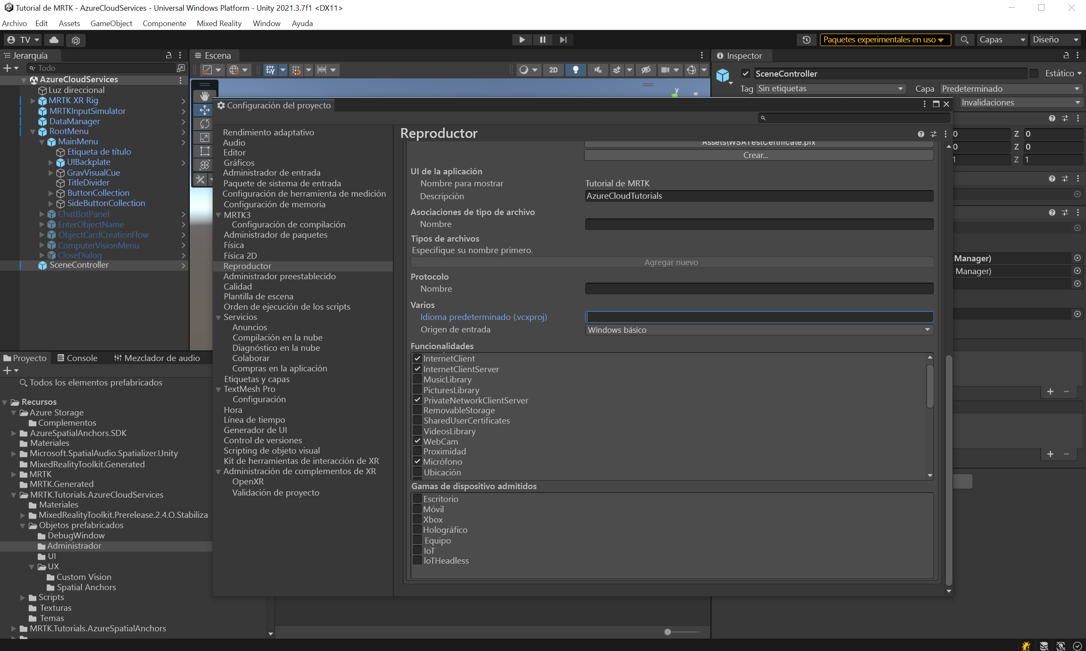This screenshot has height=651, width=1086.
Task: Open the cloud services icon
Action: tap(54, 40)
